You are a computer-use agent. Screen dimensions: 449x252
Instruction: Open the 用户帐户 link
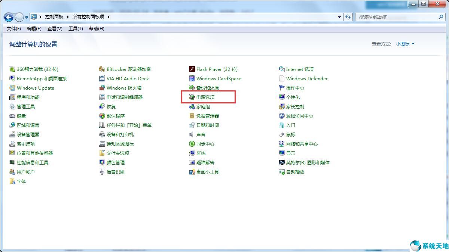pyautogui.click(x=26, y=172)
